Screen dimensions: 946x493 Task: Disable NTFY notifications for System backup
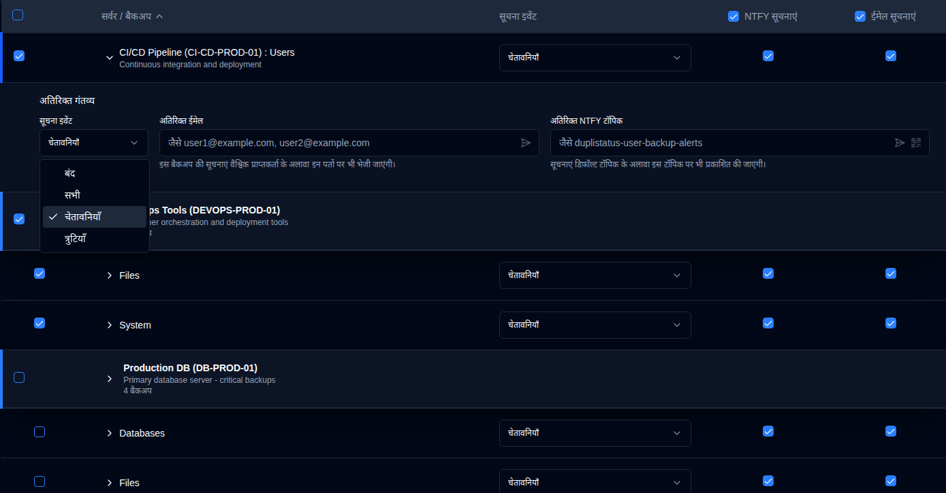768,323
